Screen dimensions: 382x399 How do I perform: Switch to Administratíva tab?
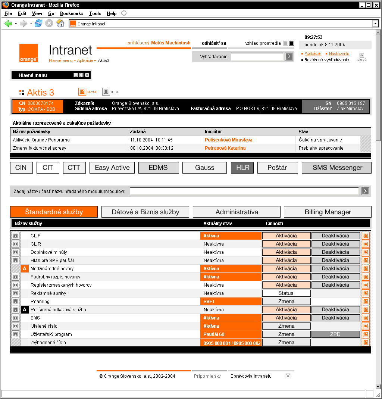pos(237,212)
